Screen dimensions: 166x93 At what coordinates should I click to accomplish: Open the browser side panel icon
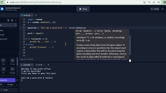coord(164,2)
